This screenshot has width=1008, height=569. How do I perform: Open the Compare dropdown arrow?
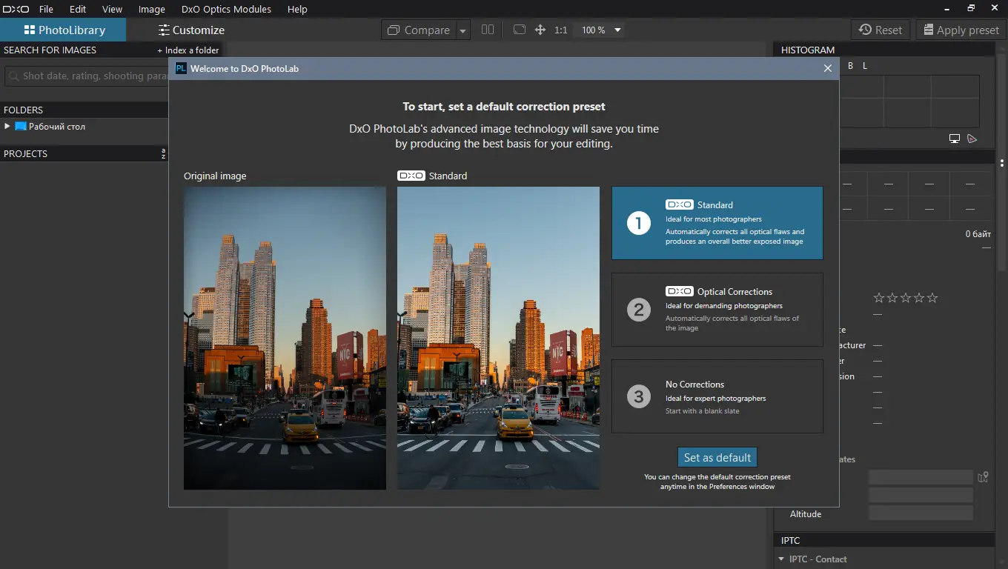tap(463, 30)
